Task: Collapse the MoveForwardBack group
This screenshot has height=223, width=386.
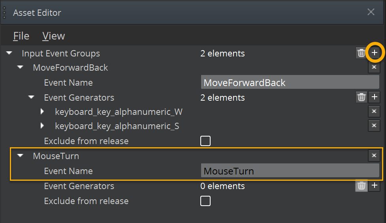Action: point(21,67)
